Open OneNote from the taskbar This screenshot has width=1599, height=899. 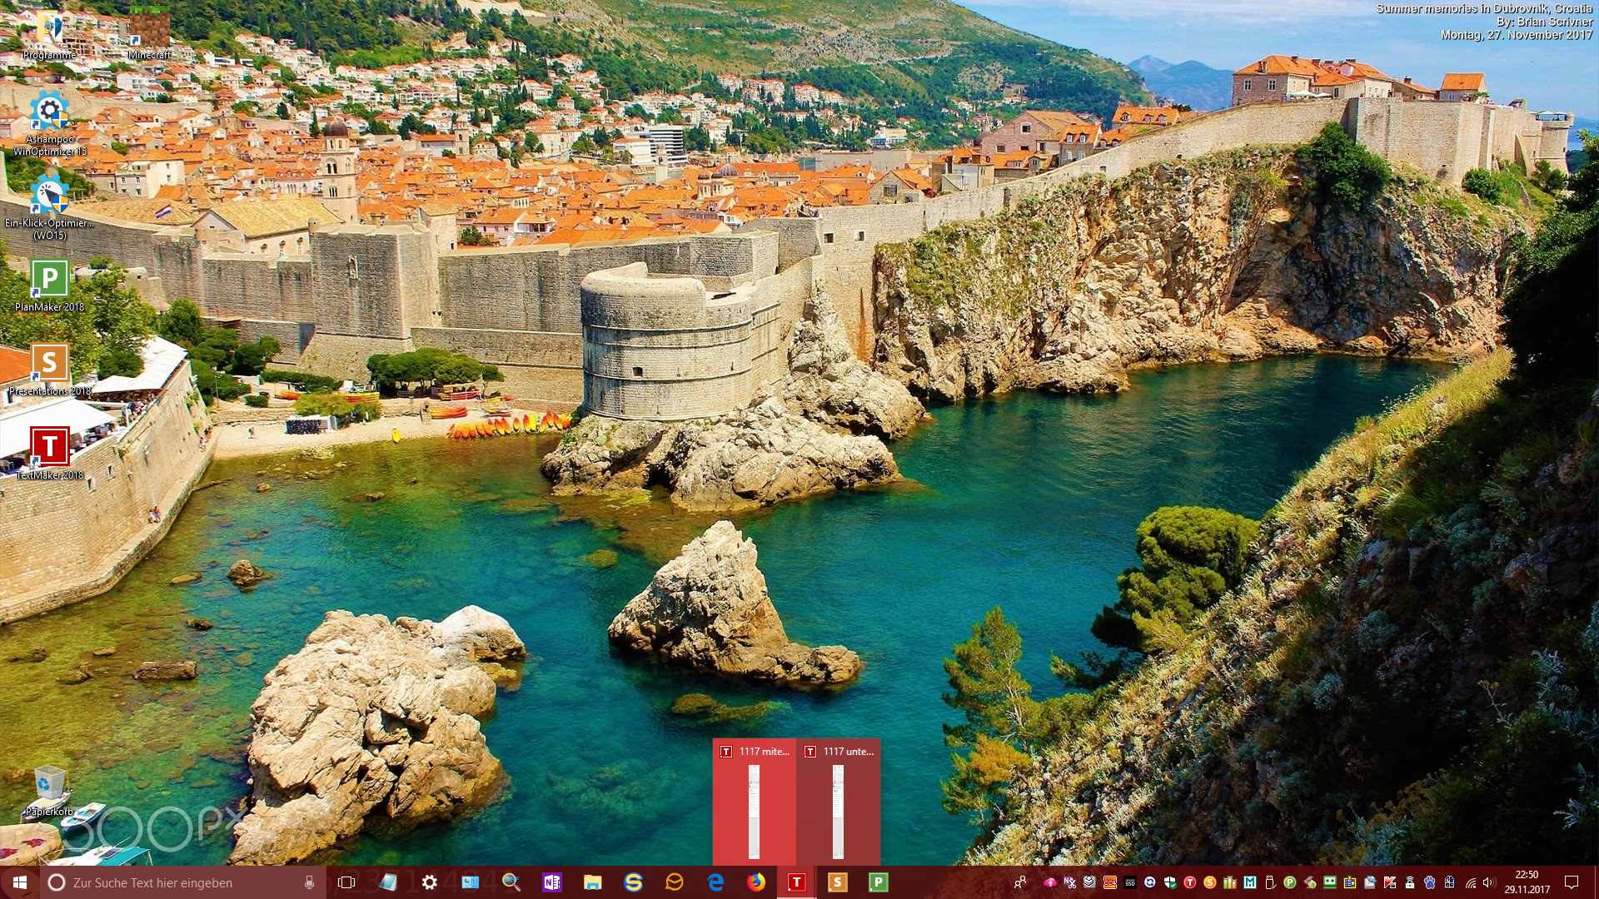551,882
